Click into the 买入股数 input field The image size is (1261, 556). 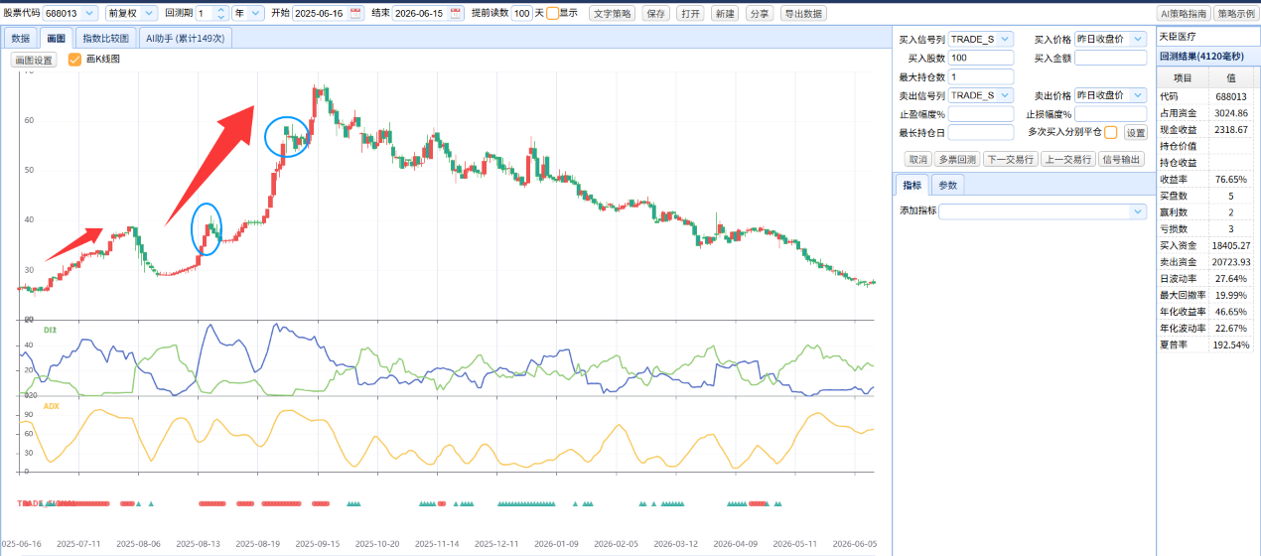pyautogui.click(x=981, y=58)
